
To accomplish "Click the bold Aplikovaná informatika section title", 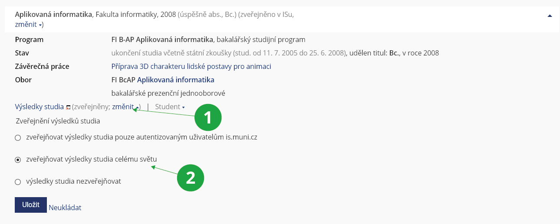I will [53, 14].
